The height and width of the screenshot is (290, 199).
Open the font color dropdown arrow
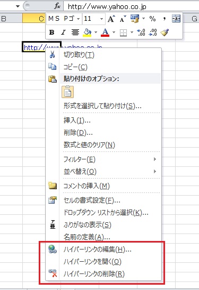pyautogui.click(x=114, y=33)
